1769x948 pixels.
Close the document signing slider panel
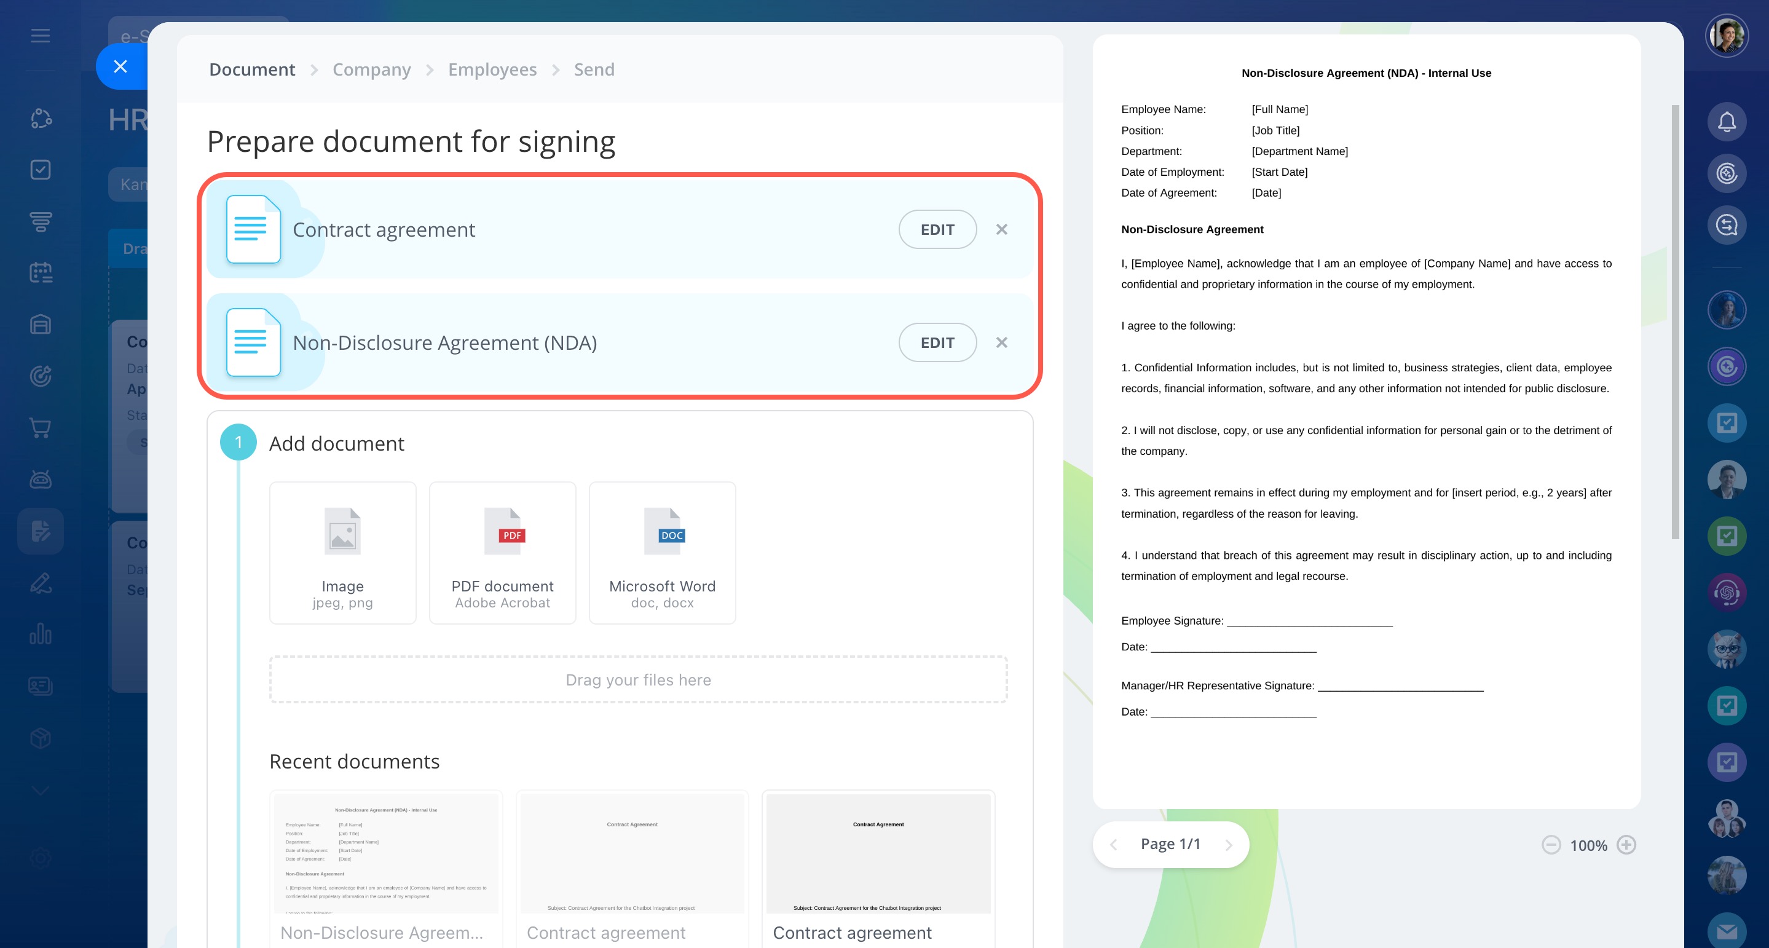pos(121,66)
